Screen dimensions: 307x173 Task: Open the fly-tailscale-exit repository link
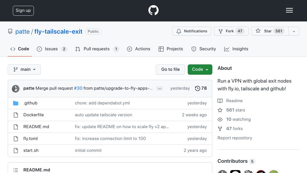(x=58, y=31)
